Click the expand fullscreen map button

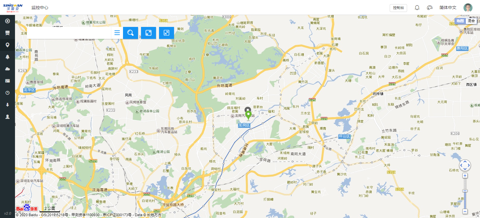tap(148, 33)
